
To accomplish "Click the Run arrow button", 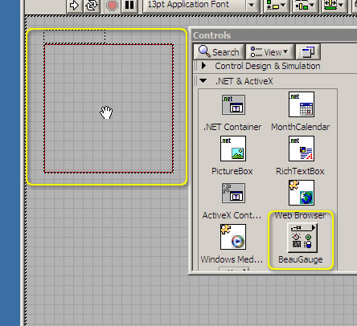I will [x=74, y=6].
